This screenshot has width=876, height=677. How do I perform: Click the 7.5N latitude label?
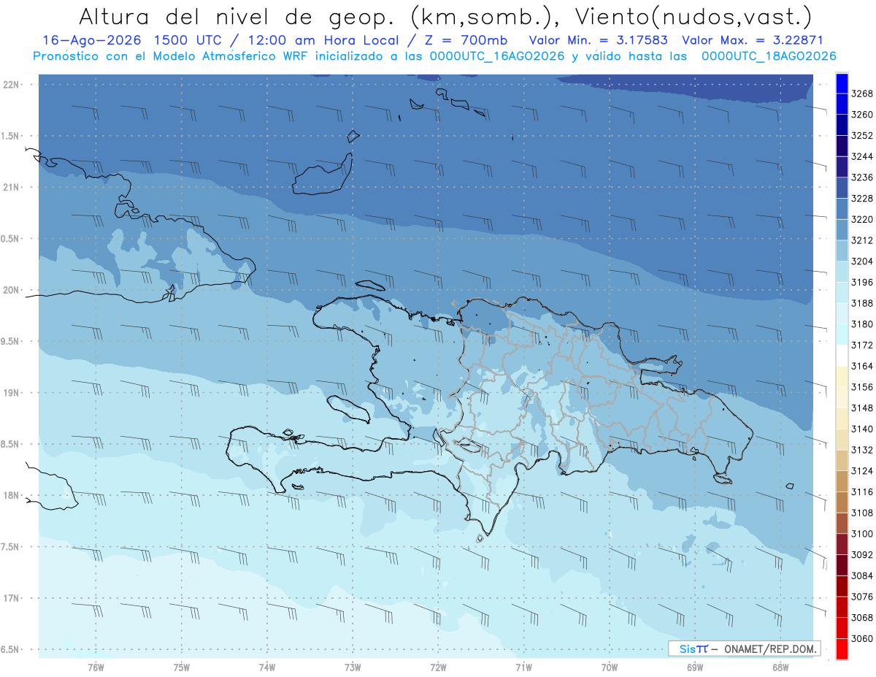(11, 546)
